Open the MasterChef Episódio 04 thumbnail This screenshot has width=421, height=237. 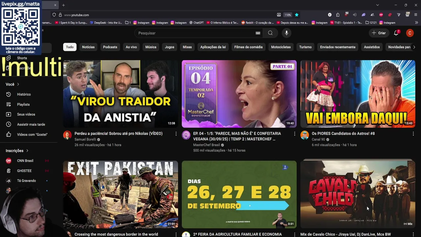click(239, 94)
